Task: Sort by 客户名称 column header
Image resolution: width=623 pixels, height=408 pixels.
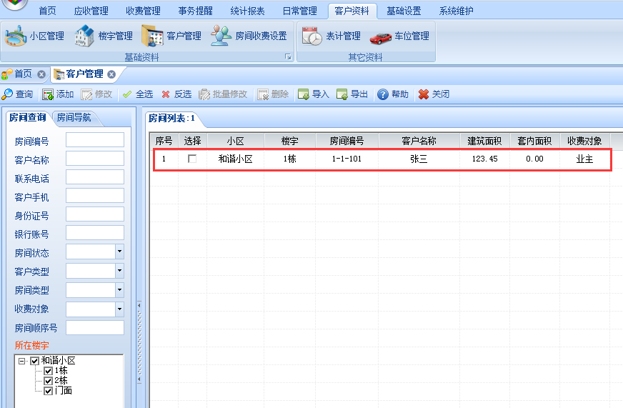Action: click(x=419, y=141)
